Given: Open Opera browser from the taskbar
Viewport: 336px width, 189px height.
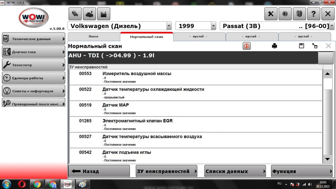Looking at the screenshot, I should (x=22, y=184).
